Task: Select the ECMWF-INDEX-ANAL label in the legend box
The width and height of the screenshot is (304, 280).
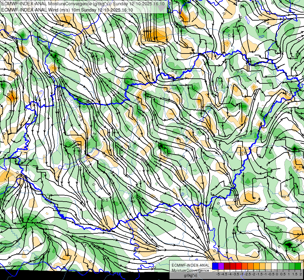Action: pyautogui.click(x=190, y=265)
